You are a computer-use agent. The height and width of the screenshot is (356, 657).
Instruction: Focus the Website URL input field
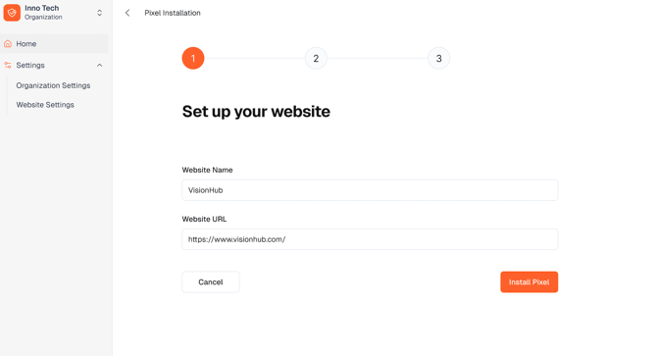tap(370, 239)
